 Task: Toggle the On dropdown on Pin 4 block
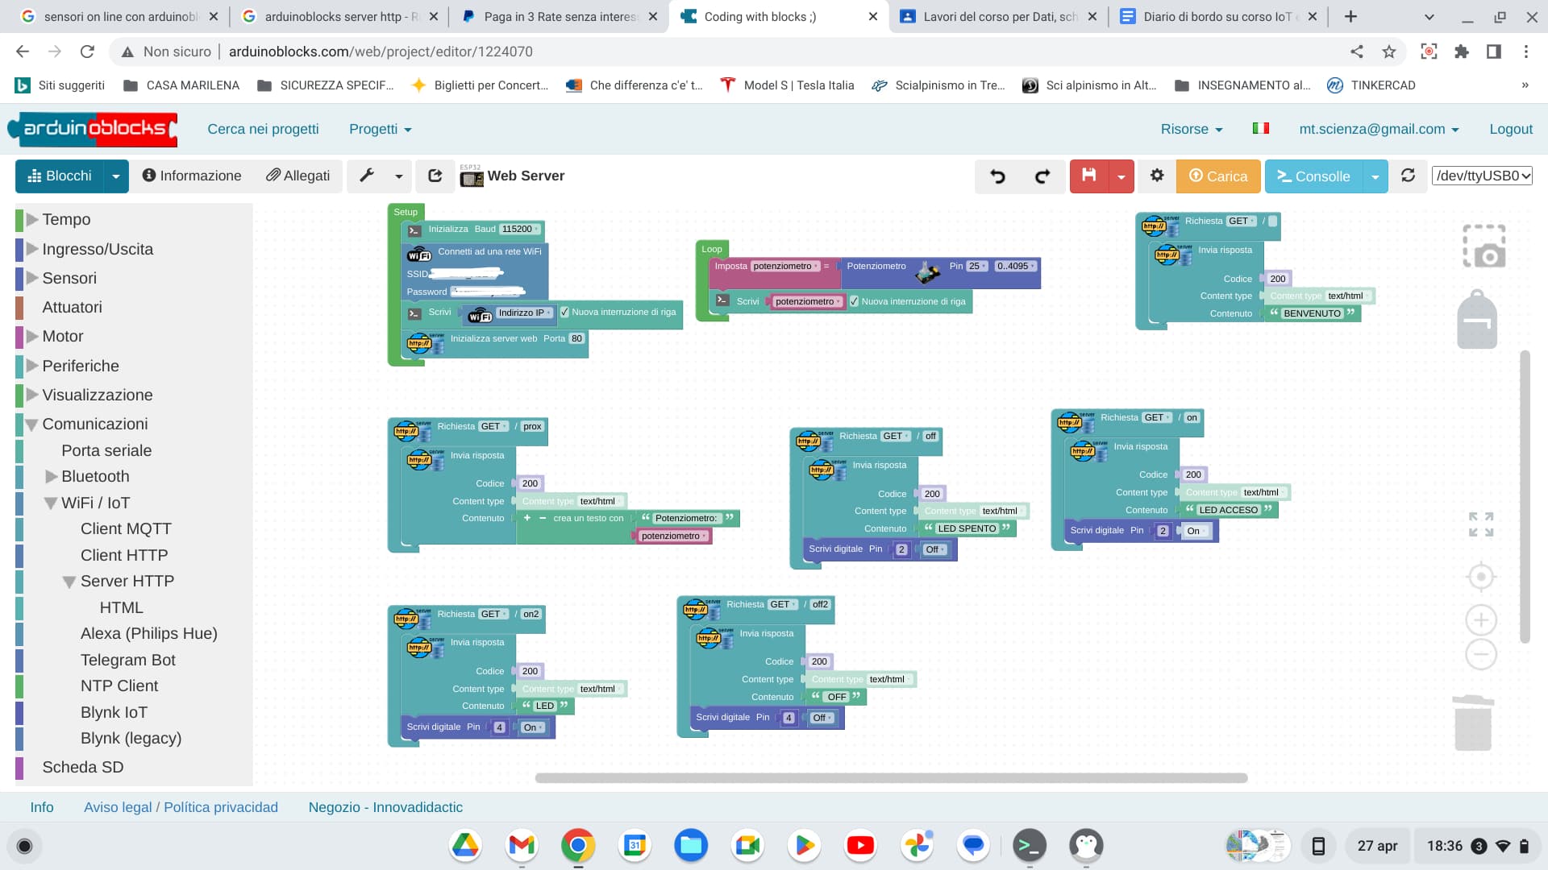pos(532,727)
